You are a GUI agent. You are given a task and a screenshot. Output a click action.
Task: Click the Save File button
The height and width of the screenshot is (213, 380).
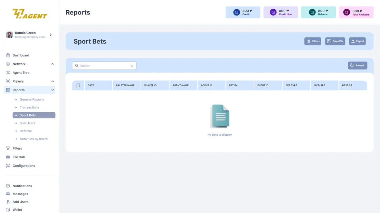335,41
